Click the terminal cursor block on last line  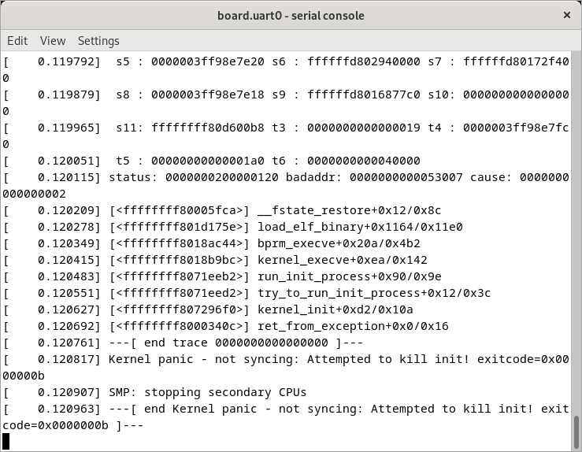point(6,441)
